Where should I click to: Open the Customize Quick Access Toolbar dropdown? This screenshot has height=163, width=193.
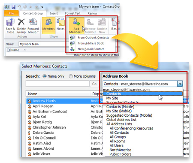coord(42,7)
